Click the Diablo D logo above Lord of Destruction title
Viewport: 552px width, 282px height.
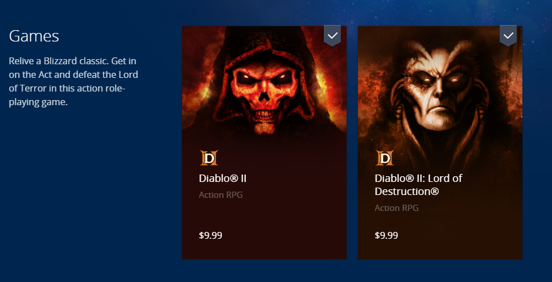(385, 157)
